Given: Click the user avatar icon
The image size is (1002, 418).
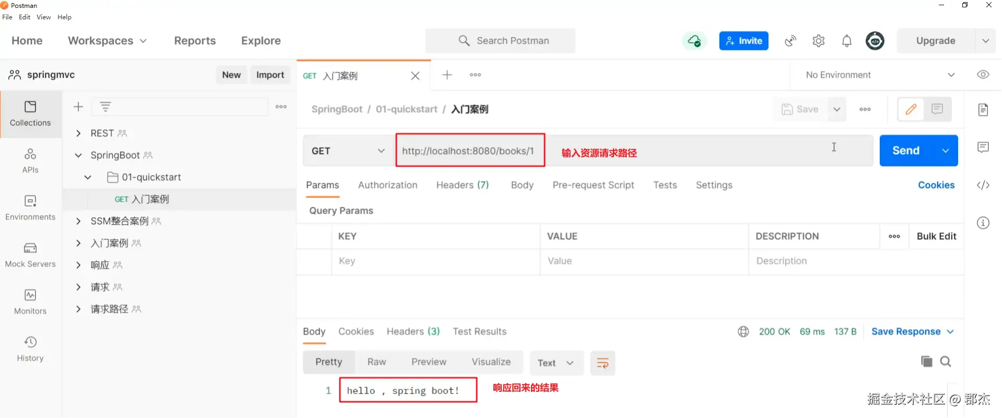Looking at the screenshot, I should pyautogui.click(x=875, y=41).
